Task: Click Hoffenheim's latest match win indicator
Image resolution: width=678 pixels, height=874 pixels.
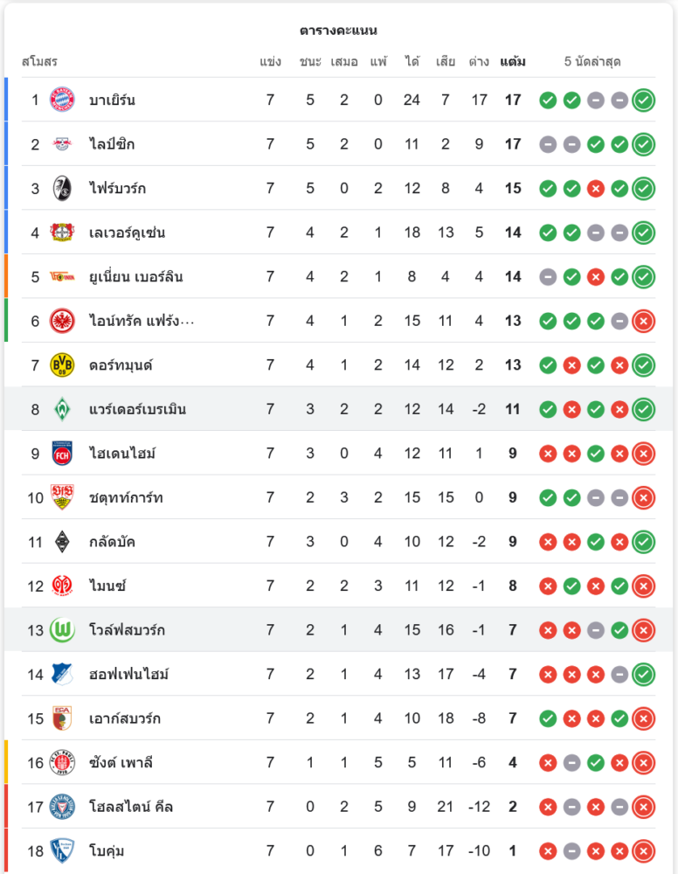Action: click(644, 674)
